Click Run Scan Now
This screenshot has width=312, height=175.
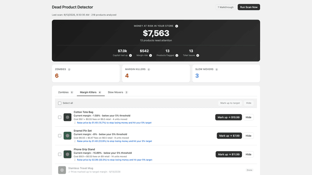pos(249,7)
